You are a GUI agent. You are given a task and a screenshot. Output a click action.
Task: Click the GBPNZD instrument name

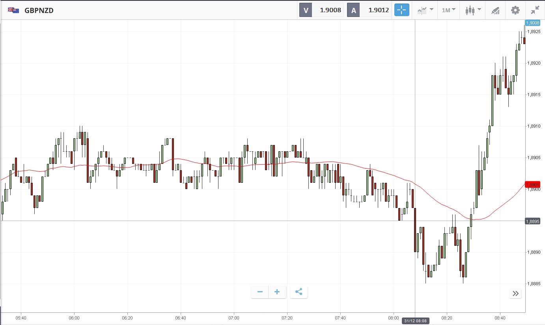coord(39,11)
